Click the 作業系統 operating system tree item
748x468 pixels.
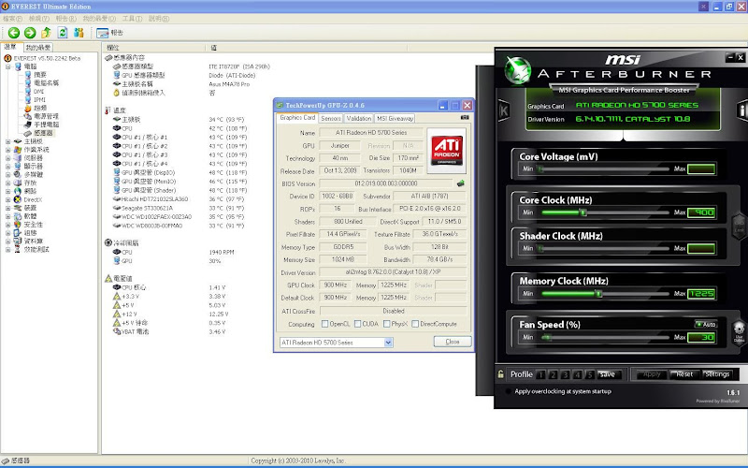pos(36,150)
